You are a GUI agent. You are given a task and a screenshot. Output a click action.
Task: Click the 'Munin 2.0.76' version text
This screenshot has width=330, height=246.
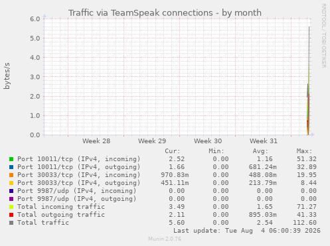click(x=165, y=239)
